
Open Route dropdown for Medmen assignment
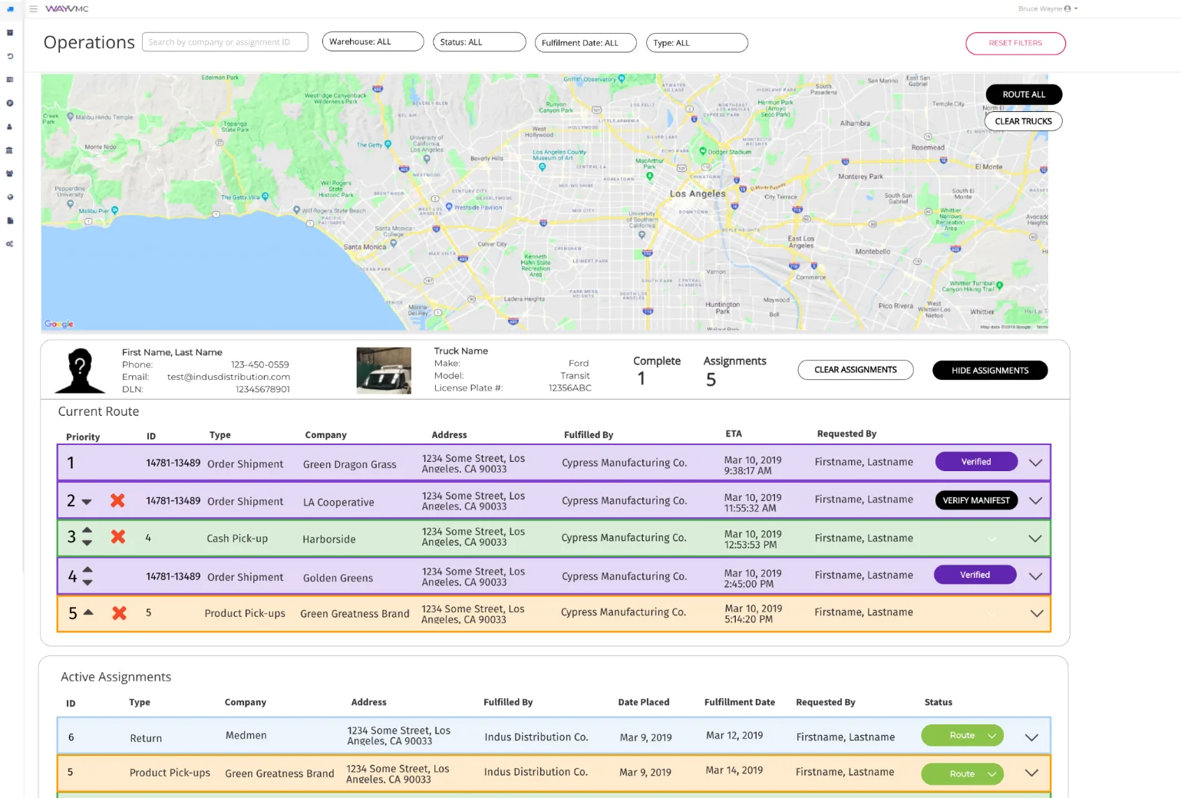pyautogui.click(x=962, y=735)
